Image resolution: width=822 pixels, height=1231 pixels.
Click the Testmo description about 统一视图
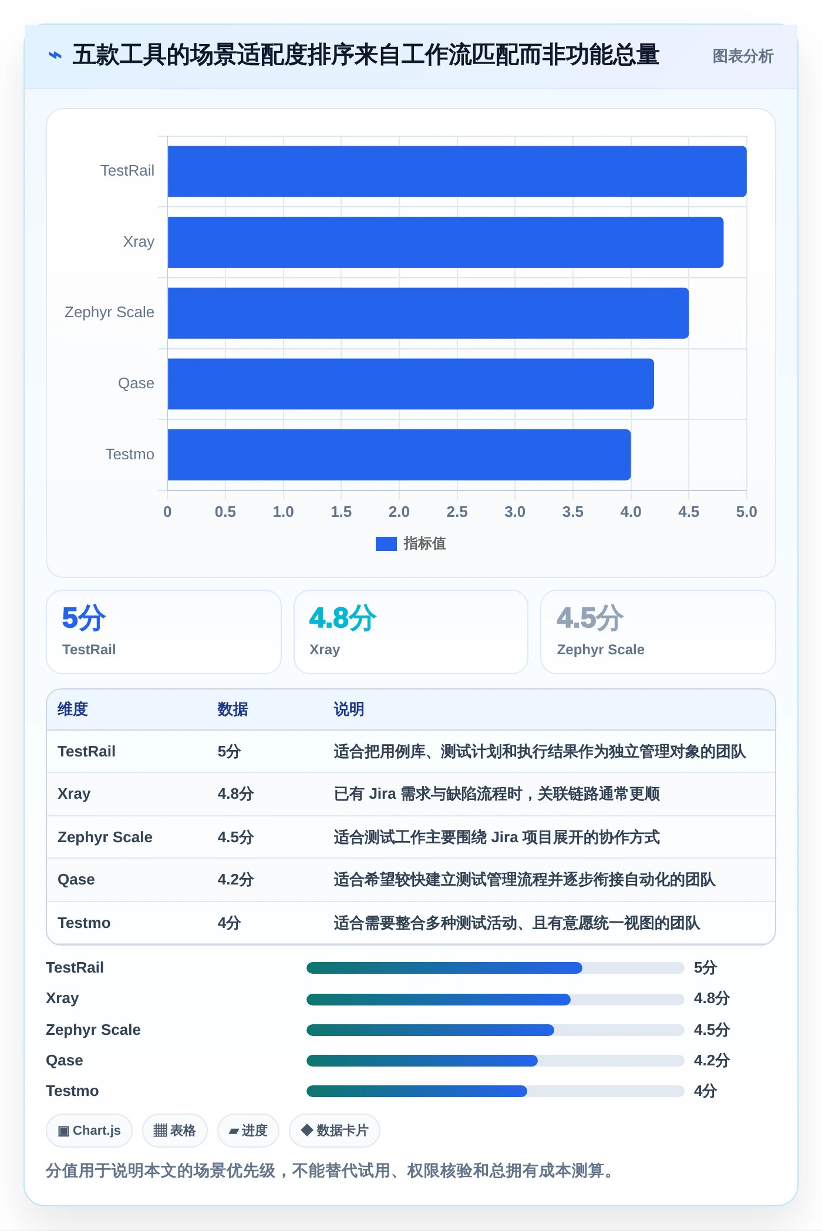(x=517, y=923)
